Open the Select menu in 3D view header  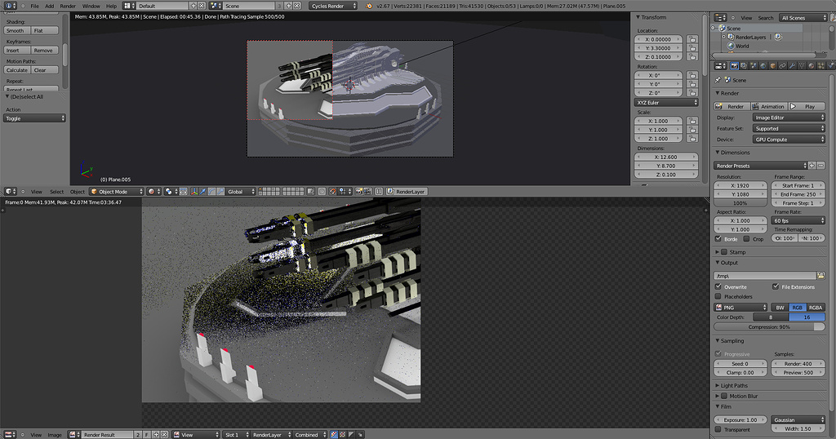point(56,192)
